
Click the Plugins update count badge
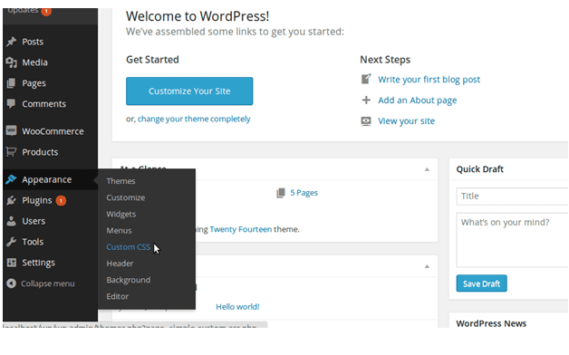click(x=61, y=200)
